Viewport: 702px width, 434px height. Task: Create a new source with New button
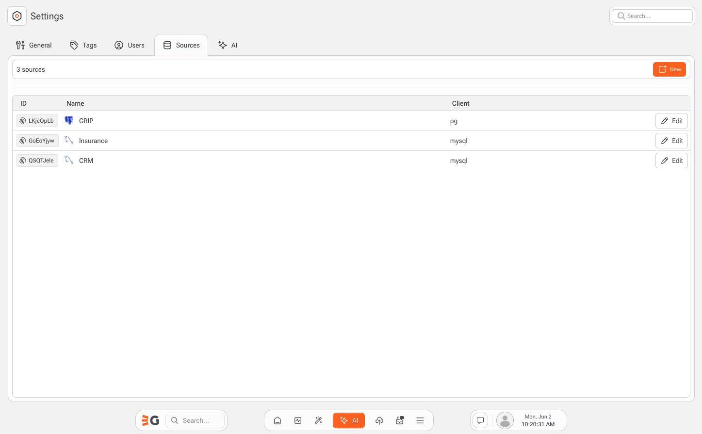669,69
